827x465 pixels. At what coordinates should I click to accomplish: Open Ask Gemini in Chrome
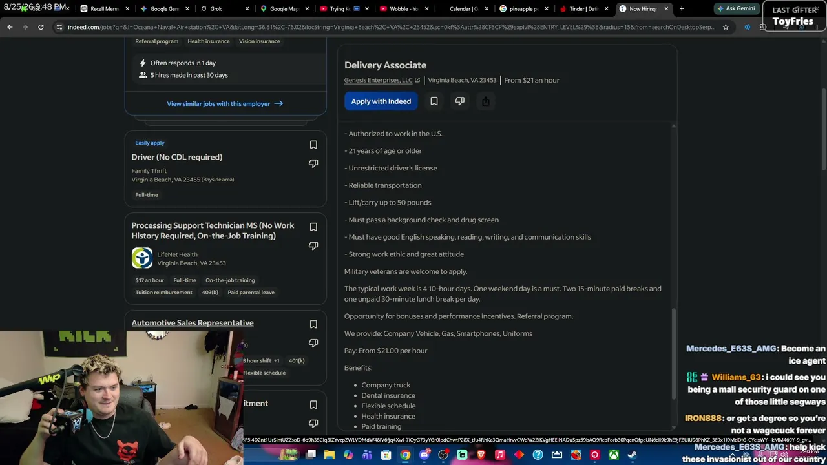[736, 9]
